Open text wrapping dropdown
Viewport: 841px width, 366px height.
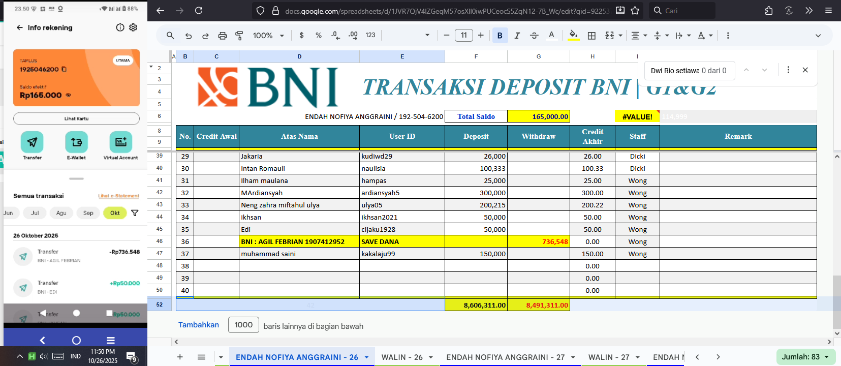683,36
